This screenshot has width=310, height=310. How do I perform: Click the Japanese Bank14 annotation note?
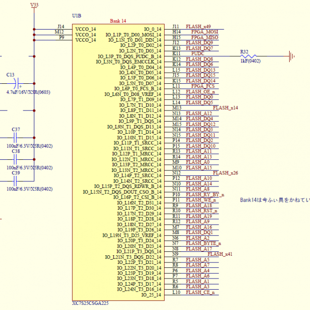pos(274,200)
